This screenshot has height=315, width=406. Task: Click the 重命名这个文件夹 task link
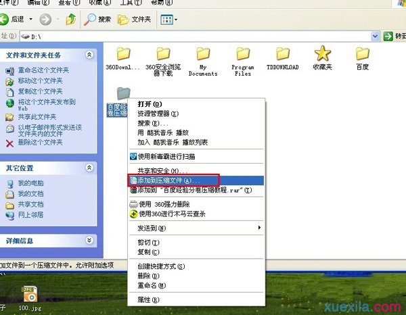coord(40,71)
